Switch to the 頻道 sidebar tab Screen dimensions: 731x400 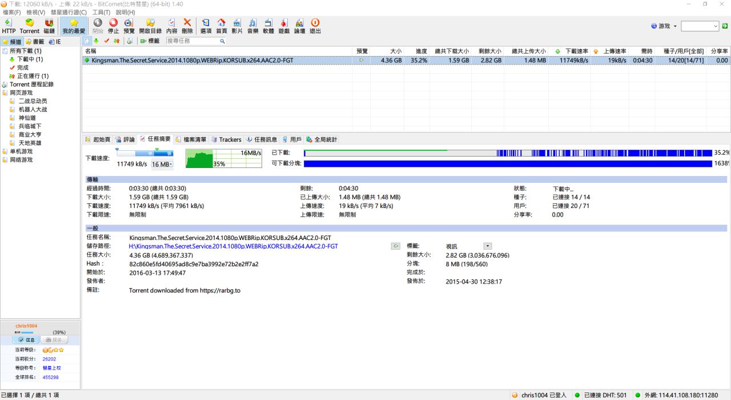click(12, 42)
